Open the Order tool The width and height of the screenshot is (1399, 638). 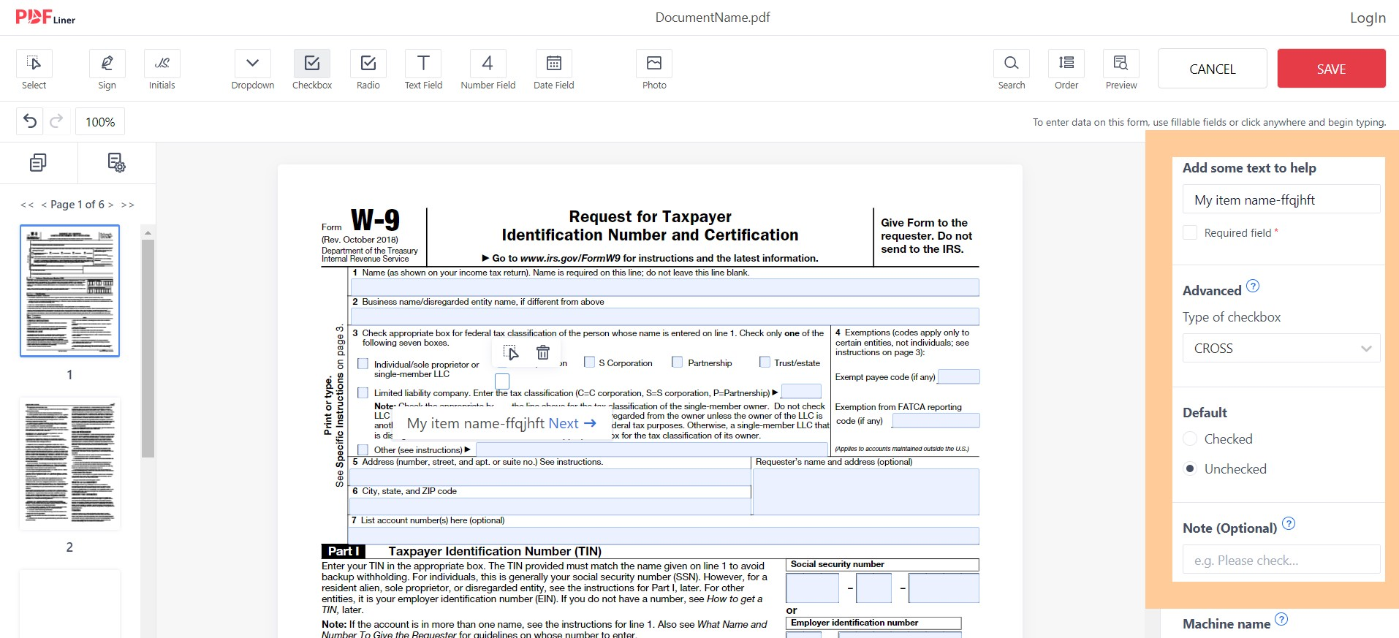tap(1066, 69)
